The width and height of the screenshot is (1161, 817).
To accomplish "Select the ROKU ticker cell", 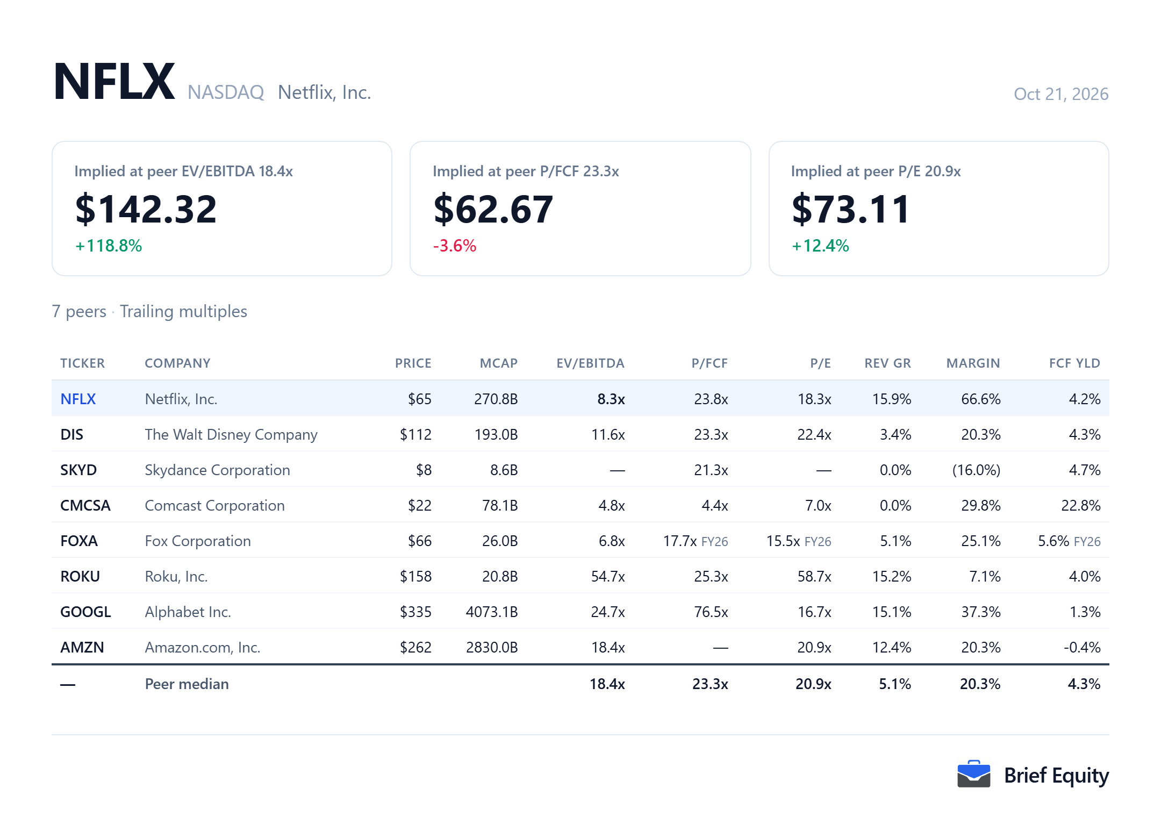I will pyautogui.click(x=80, y=576).
